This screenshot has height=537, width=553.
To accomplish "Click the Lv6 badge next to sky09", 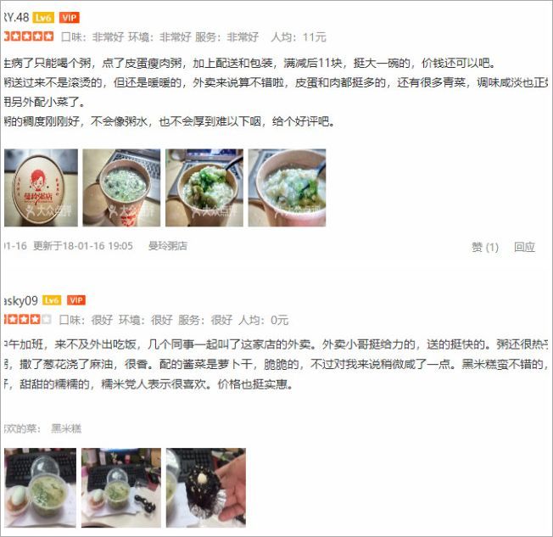I will click(x=52, y=300).
